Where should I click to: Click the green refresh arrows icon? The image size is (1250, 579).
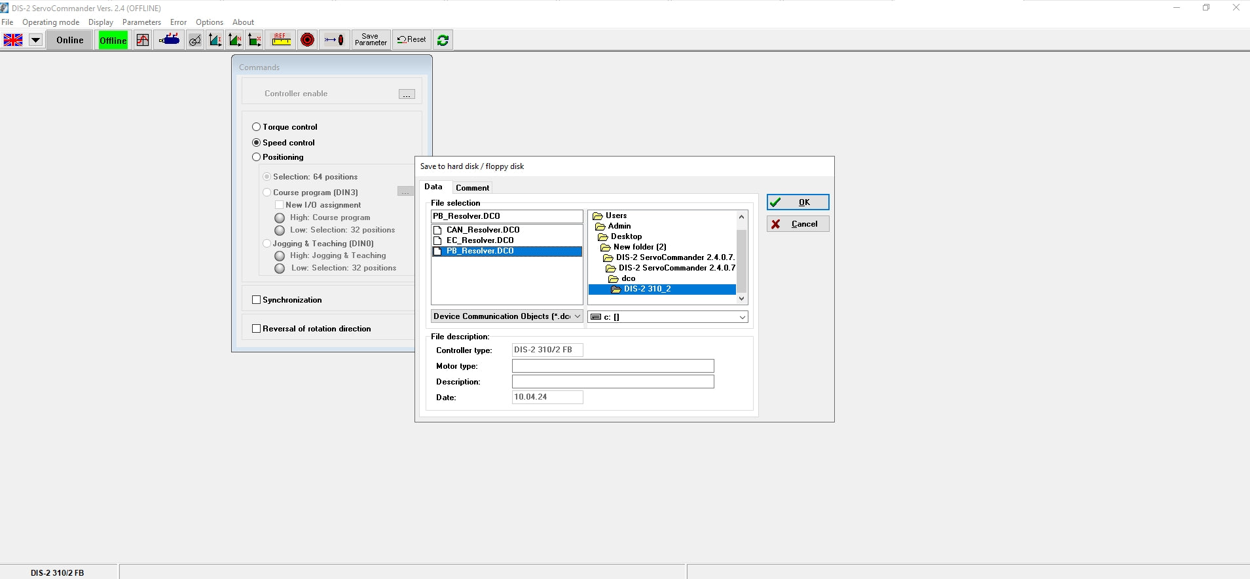(443, 40)
